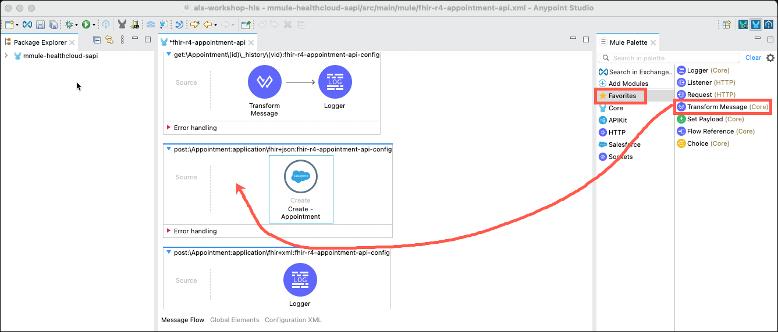Select Transform Message (Core) in palette
Viewport: 778px width, 332px height.
(722, 107)
